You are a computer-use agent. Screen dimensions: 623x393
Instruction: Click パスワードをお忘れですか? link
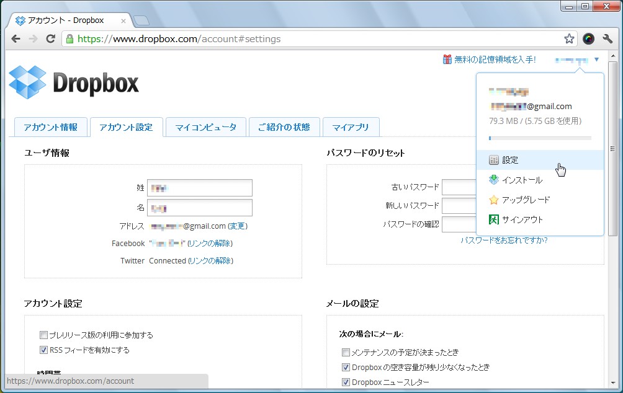click(504, 240)
